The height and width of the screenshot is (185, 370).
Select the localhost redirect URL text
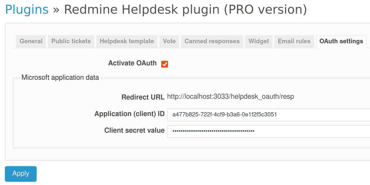[230, 96]
